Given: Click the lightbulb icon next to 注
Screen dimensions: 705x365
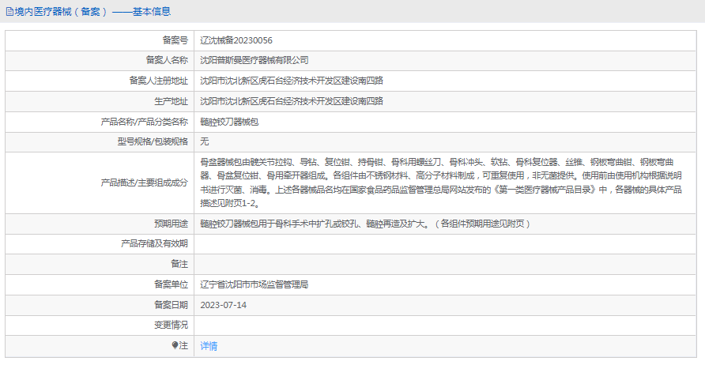Looking at the screenshot, I should (175, 345).
